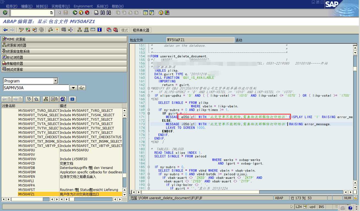This screenshot has height=211, width=360.
Task: Click the Check syntax icon
Action: (51, 30)
